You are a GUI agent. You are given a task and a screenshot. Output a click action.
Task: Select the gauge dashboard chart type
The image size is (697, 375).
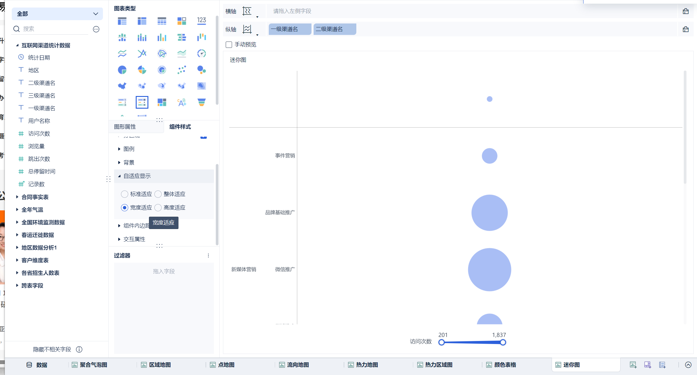tap(201, 54)
